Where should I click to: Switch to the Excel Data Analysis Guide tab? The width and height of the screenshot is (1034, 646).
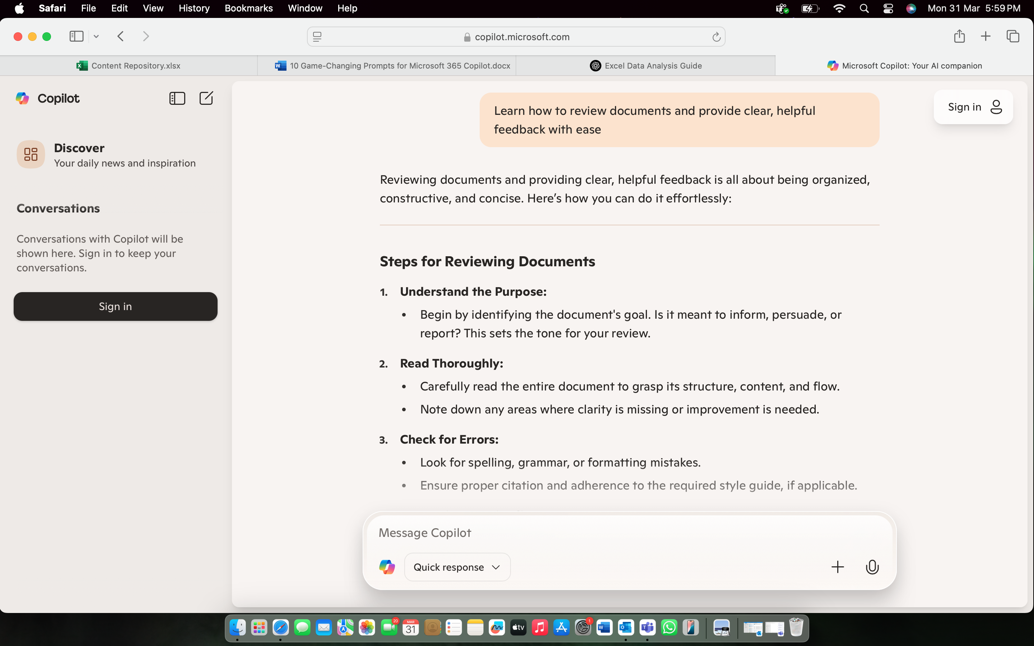(645, 65)
